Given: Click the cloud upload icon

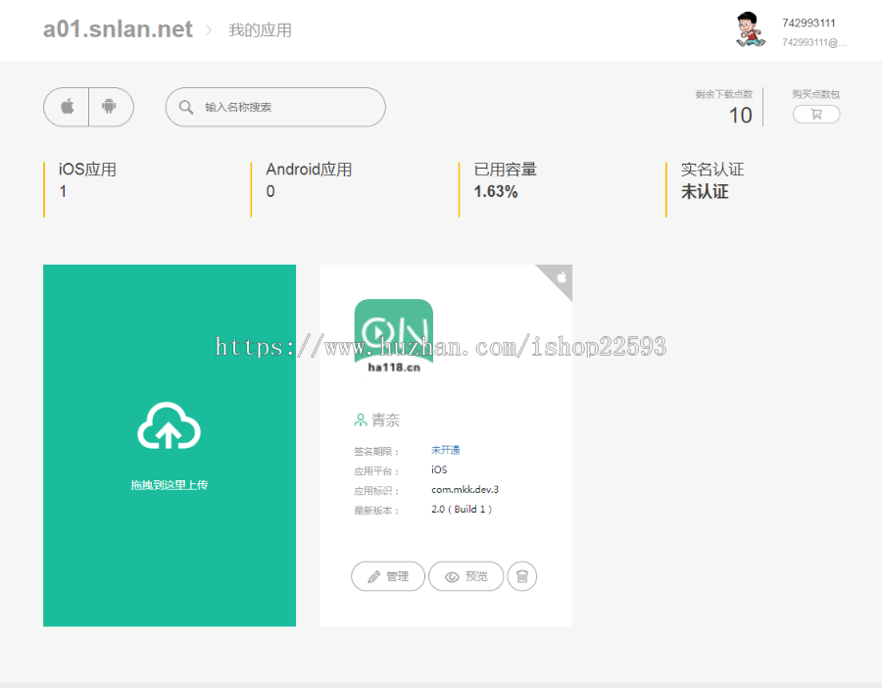Looking at the screenshot, I should click(x=170, y=426).
